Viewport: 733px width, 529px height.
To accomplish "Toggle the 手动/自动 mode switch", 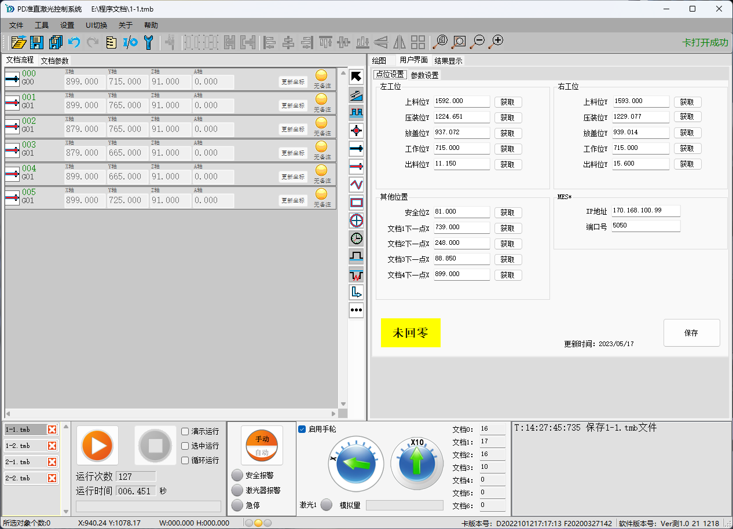I will coord(262,446).
